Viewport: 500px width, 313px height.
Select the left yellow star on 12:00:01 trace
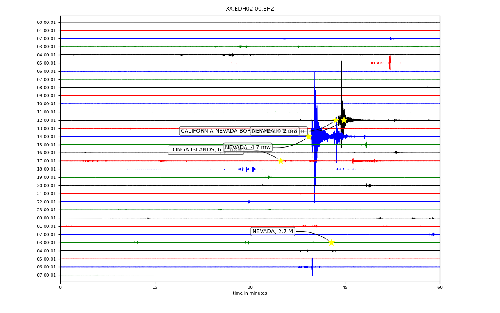pos(336,120)
